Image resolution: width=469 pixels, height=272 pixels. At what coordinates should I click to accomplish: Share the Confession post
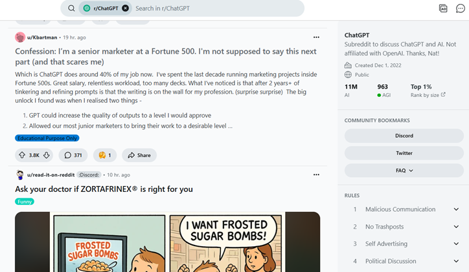point(139,155)
